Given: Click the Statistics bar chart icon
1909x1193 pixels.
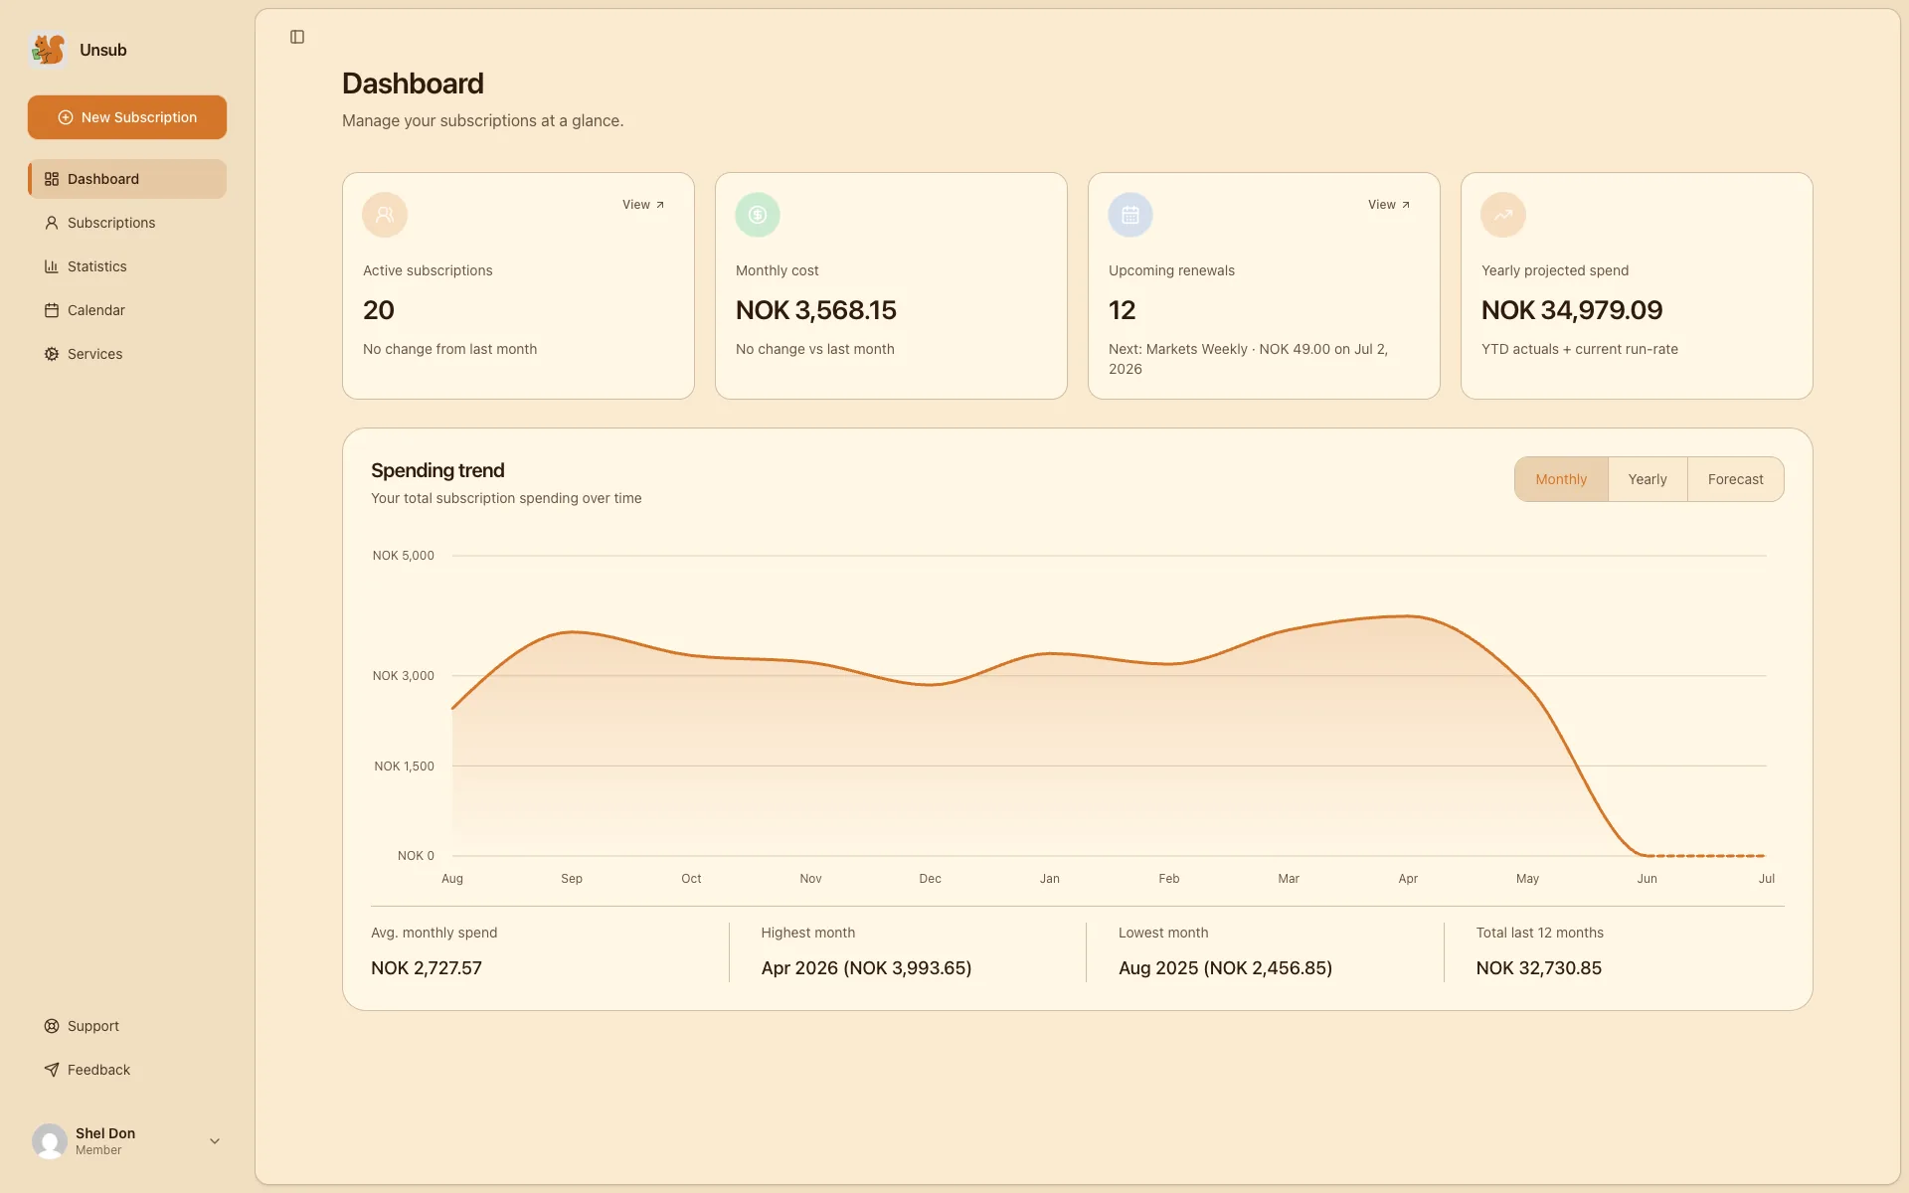Looking at the screenshot, I should [x=52, y=266].
